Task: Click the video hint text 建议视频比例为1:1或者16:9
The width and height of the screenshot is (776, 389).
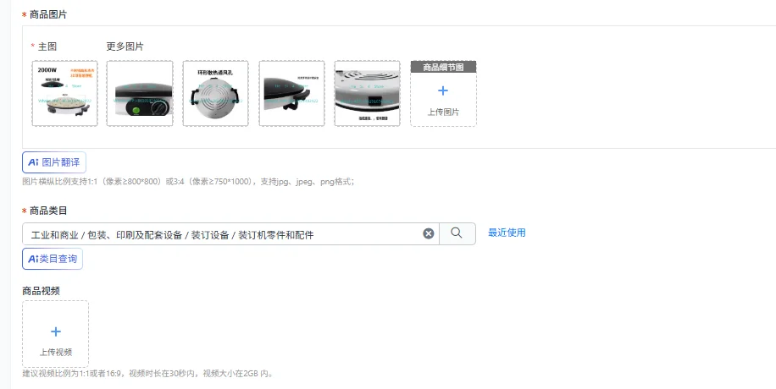Action: [147, 373]
